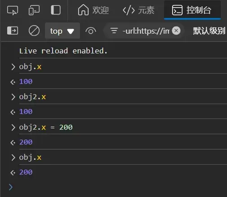The width and height of the screenshot is (227, 197).
Task: Switch to the 元素 elements tab
Action: click(x=138, y=10)
